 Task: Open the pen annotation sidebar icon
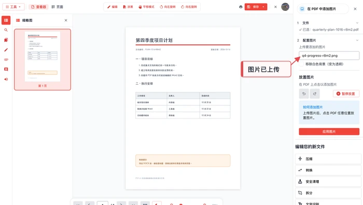click(6, 50)
